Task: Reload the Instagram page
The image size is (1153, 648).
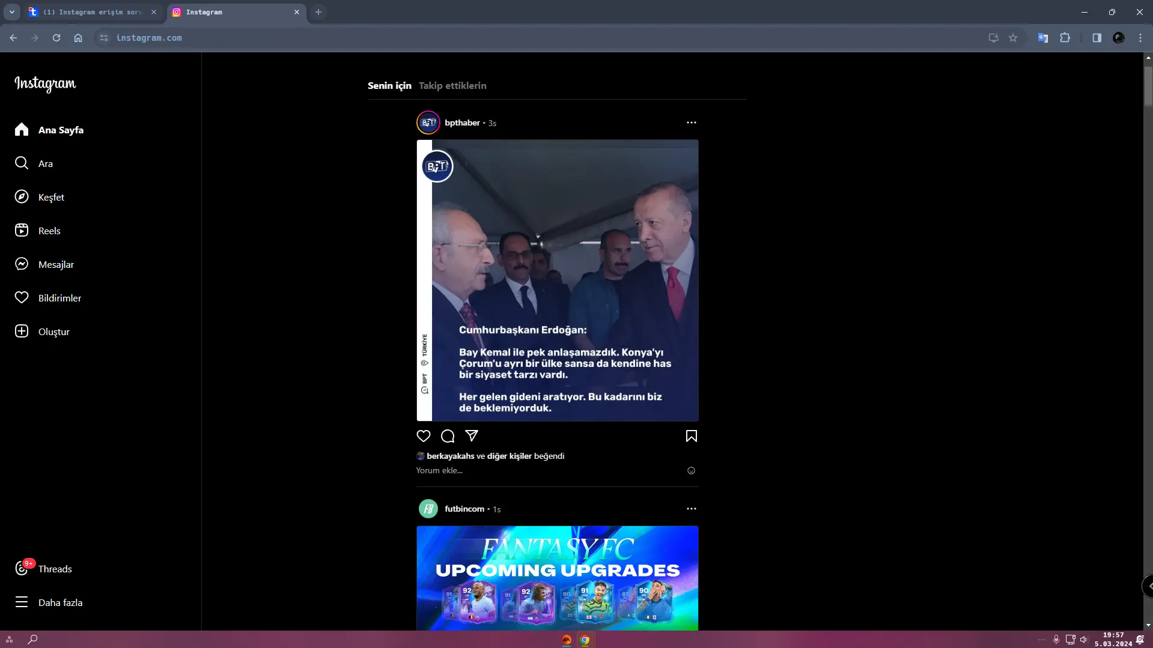Action: [x=56, y=38]
